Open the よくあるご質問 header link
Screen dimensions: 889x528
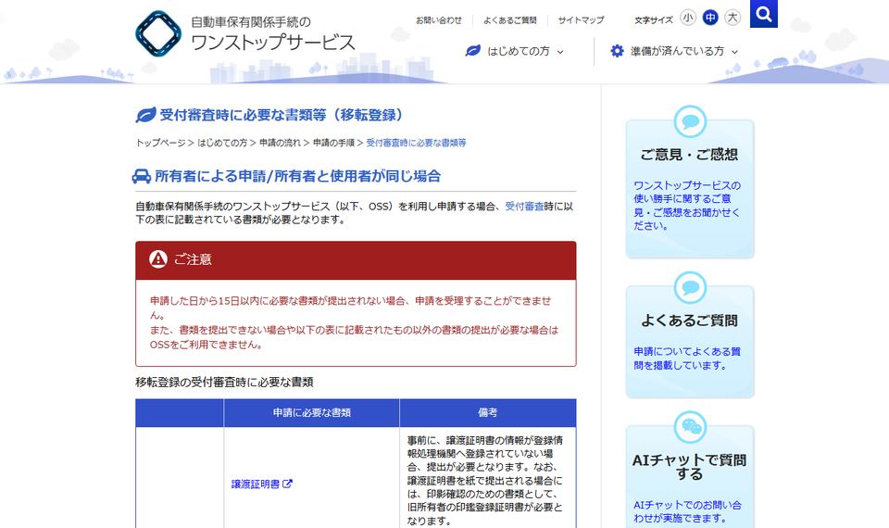click(509, 20)
